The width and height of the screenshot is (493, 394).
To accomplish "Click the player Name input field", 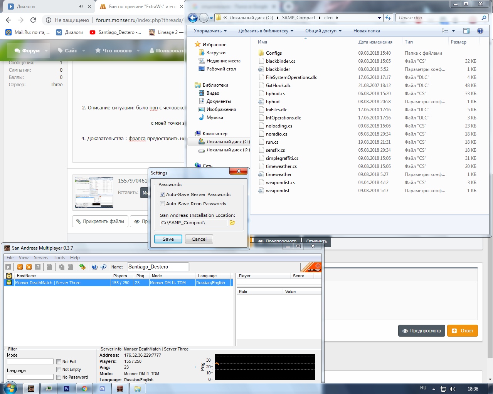I will [x=158, y=267].
